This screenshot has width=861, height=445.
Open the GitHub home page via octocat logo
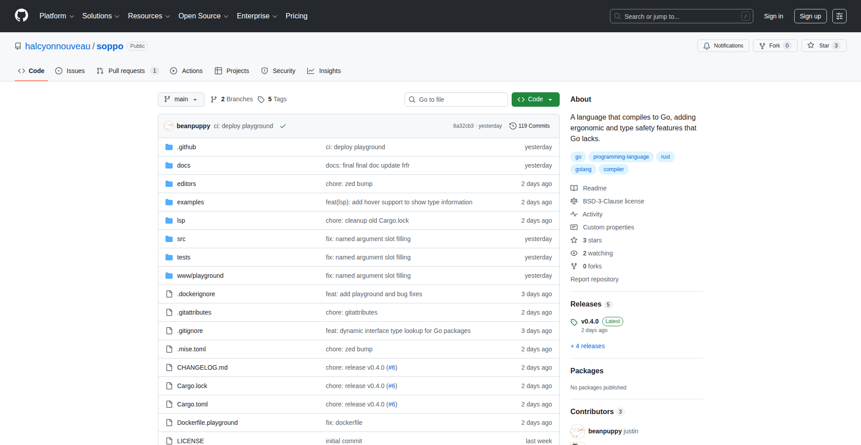(21, 16)
